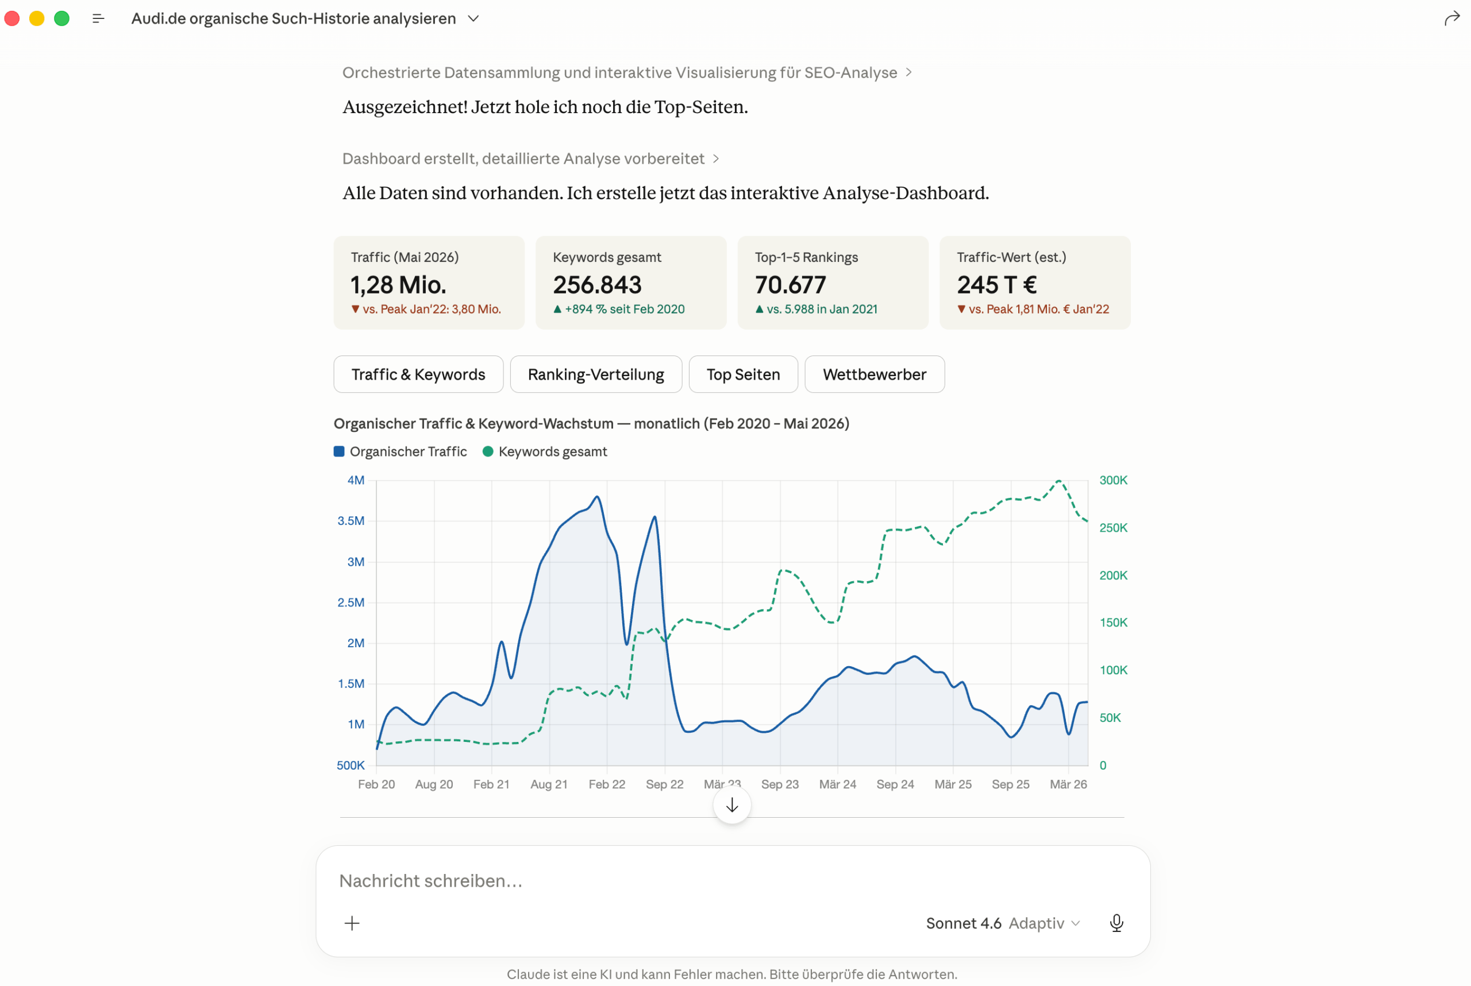Click the disclaimer 'Claude ist eine KI' text
1471x986 pixels.
tap(731, 974)
